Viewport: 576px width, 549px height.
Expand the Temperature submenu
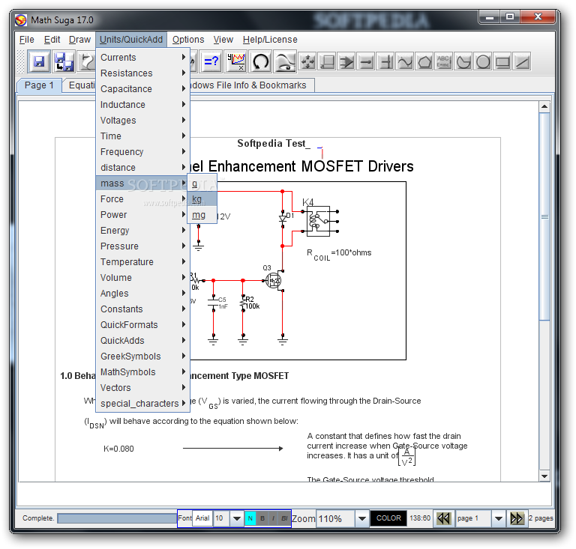click(x=142, y=262)
